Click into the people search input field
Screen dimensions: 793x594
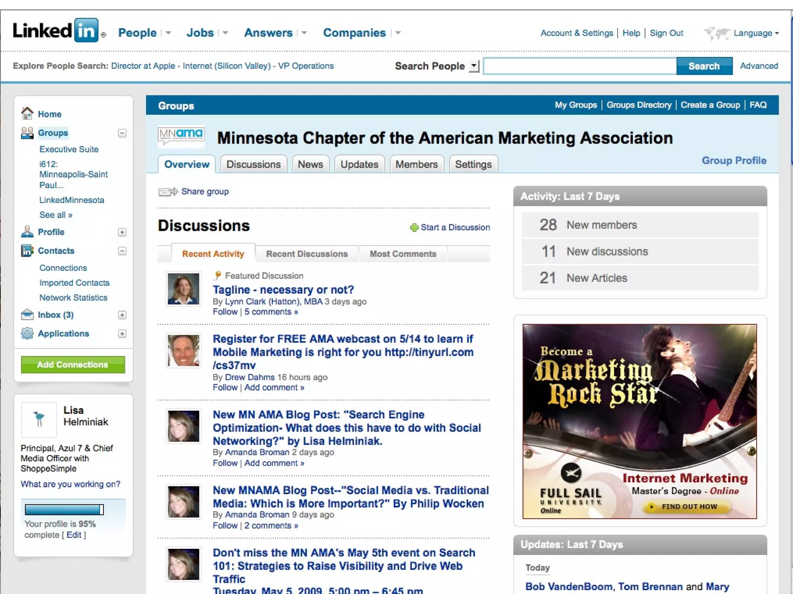[580, 66]
